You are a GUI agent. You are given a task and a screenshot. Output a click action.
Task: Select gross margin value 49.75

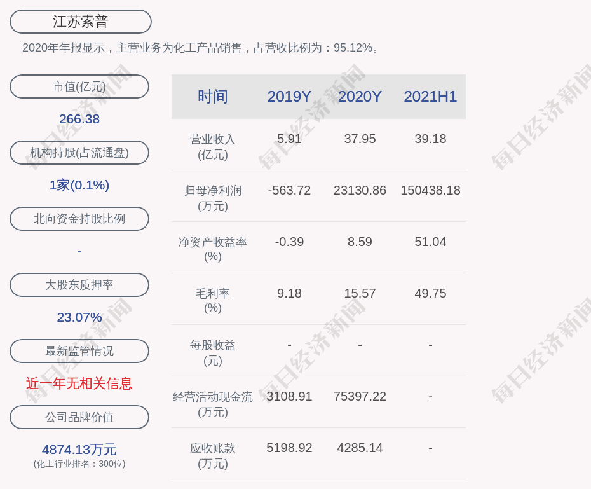tap(430, 293)
